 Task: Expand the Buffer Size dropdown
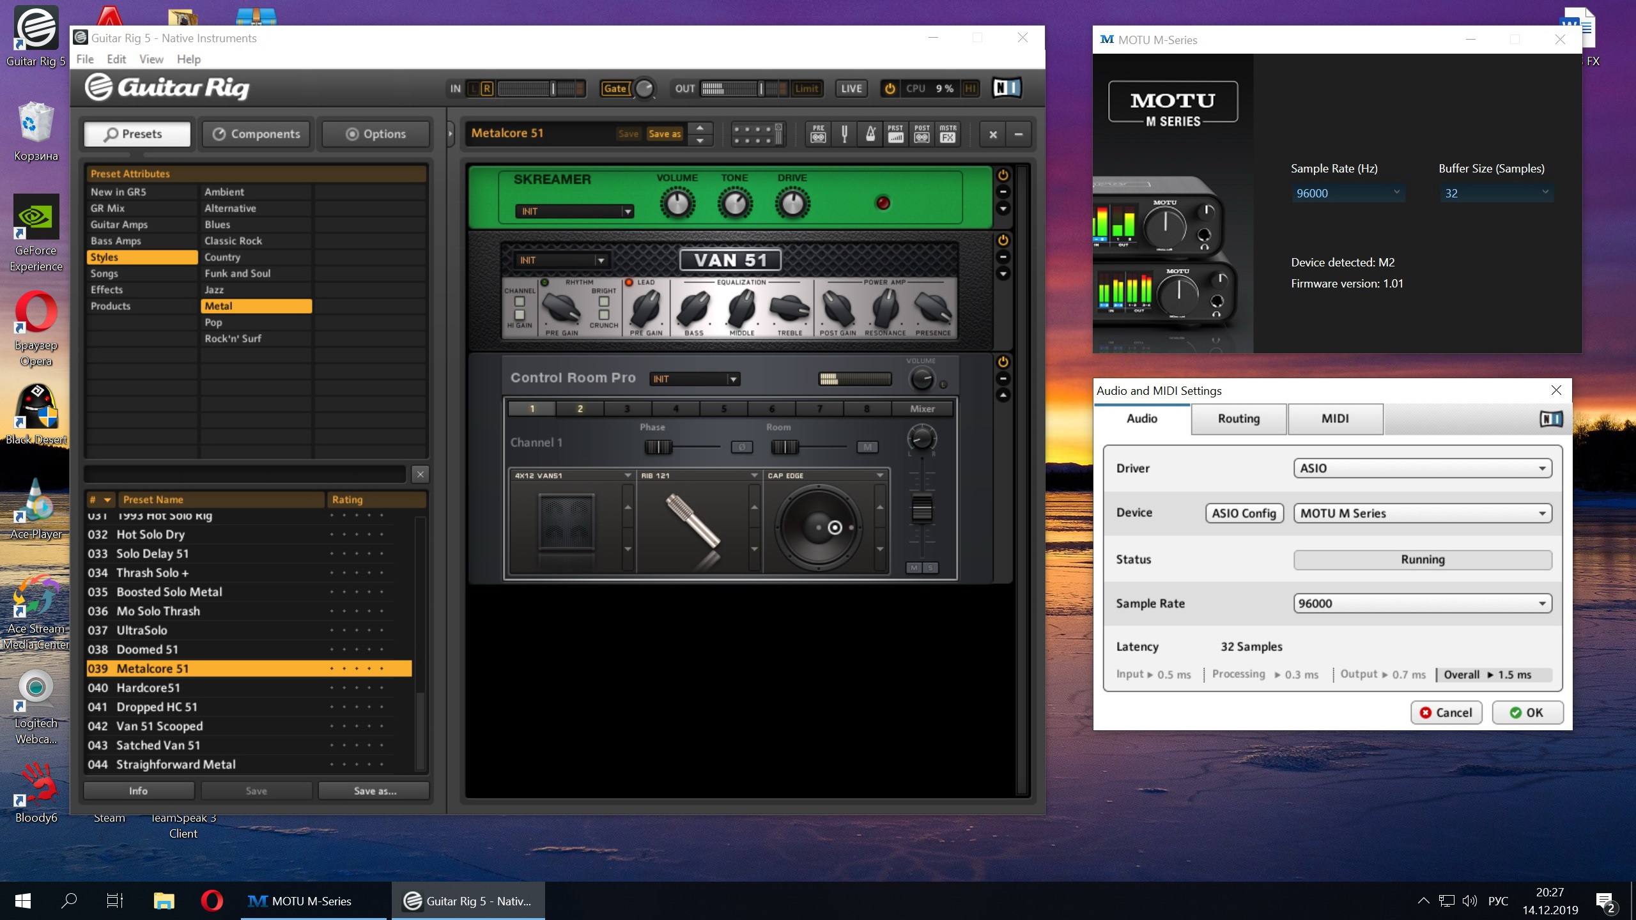click(x=1495, y=193)
